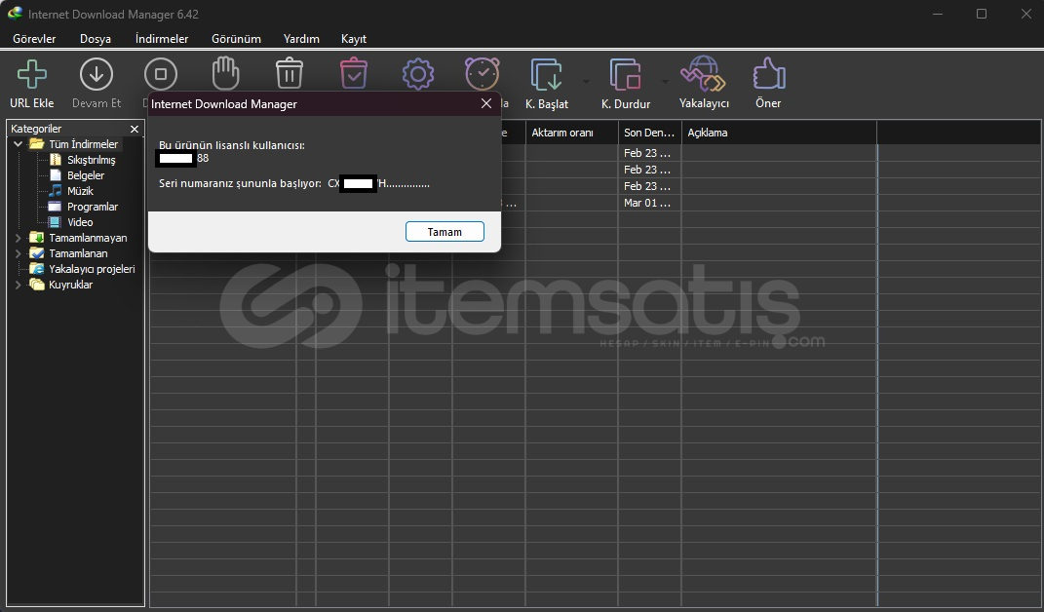Close the license info dialog
1044x612 pixels.
[486, 103]
